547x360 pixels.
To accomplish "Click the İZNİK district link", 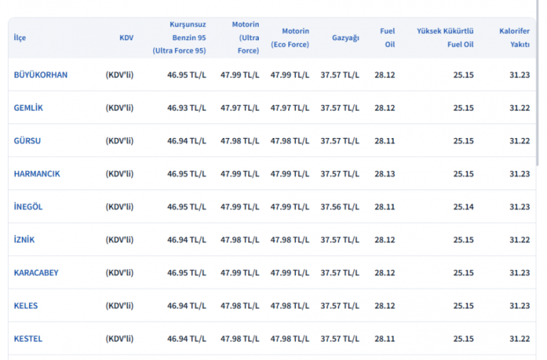I will [24, 240].
